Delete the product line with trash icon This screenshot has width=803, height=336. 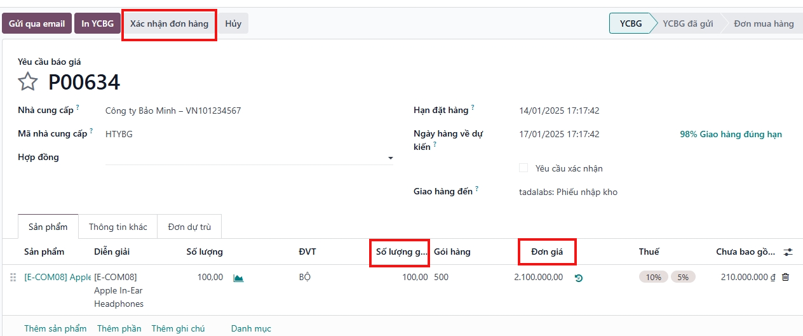pos(786,277)
